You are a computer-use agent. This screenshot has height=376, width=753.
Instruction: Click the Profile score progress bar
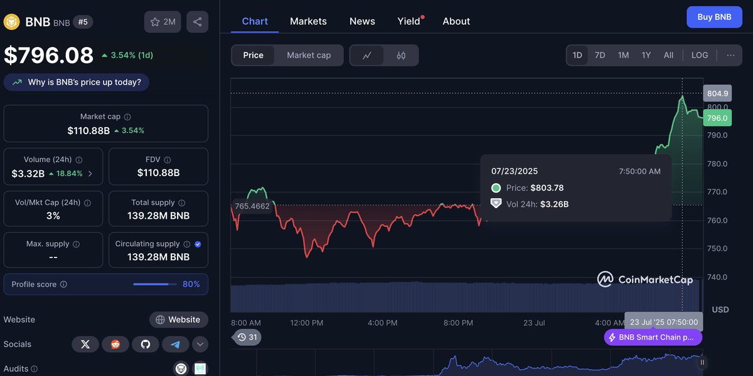pyautogui.click(x=155, y=285)
